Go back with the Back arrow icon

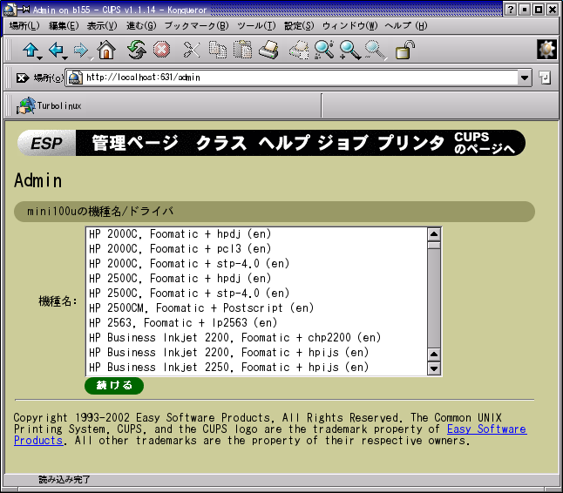(x=56, y=50)
